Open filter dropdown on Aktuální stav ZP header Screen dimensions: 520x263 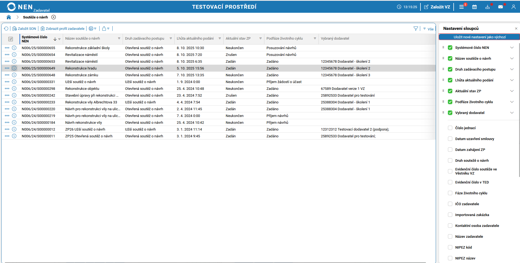(x=261, y=38)
